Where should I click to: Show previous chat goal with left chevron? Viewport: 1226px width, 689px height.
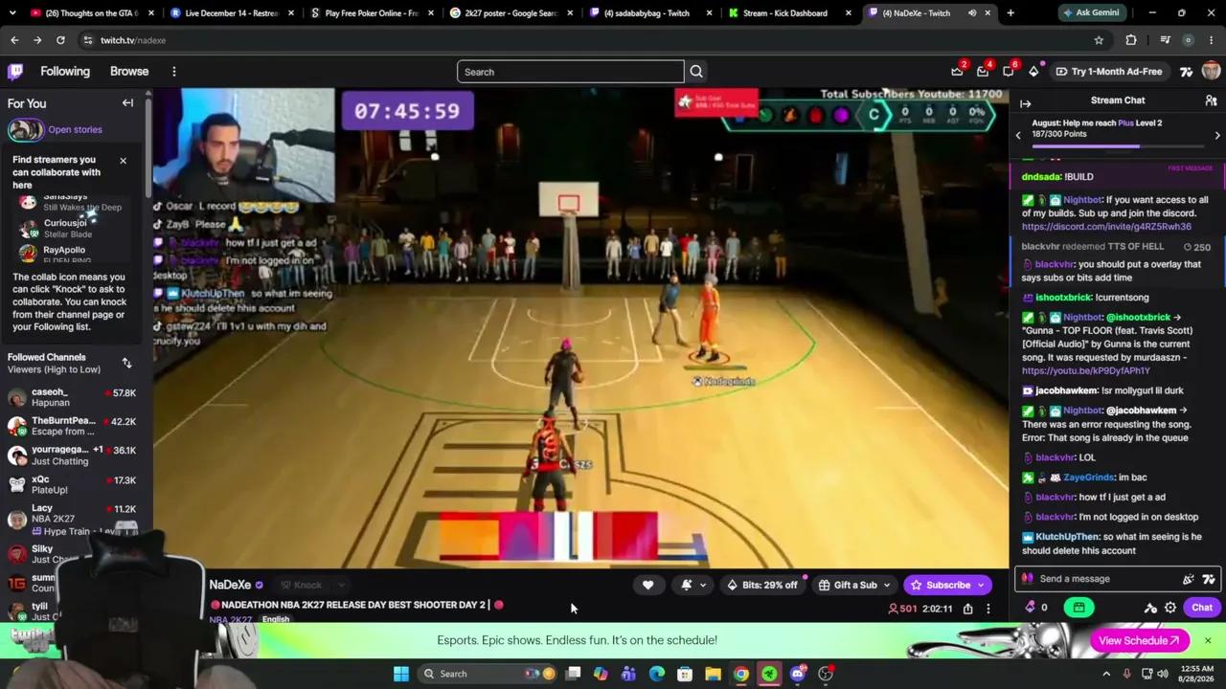click(1018, 135)
